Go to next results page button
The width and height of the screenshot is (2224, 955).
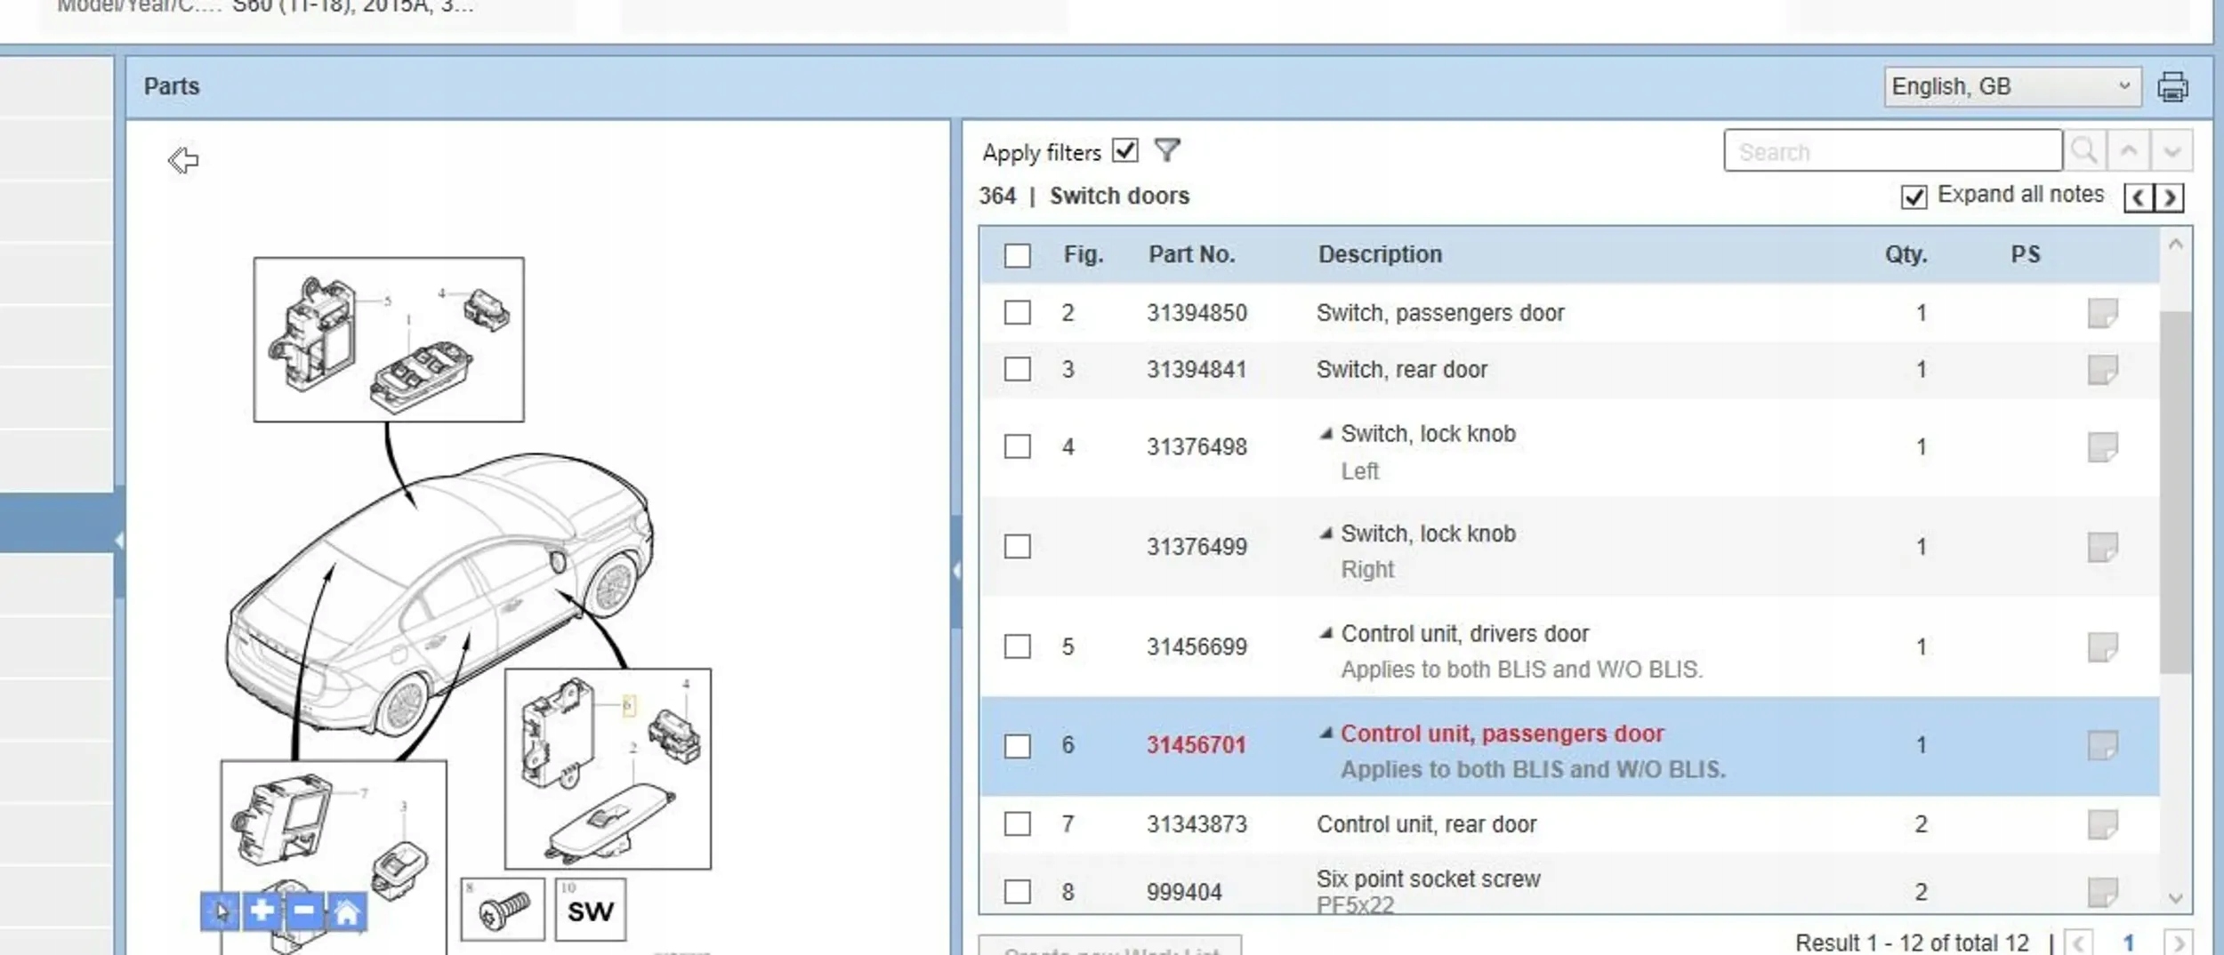coord(2178,942)
